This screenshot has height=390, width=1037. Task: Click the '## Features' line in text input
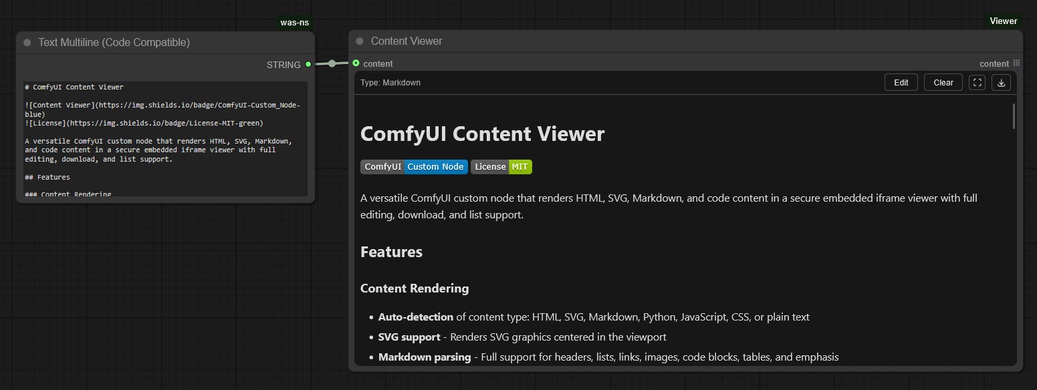(x=47, y=178)
